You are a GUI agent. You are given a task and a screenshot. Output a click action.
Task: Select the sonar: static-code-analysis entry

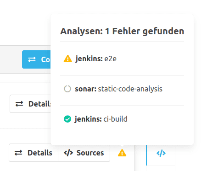tap(122, 89)
